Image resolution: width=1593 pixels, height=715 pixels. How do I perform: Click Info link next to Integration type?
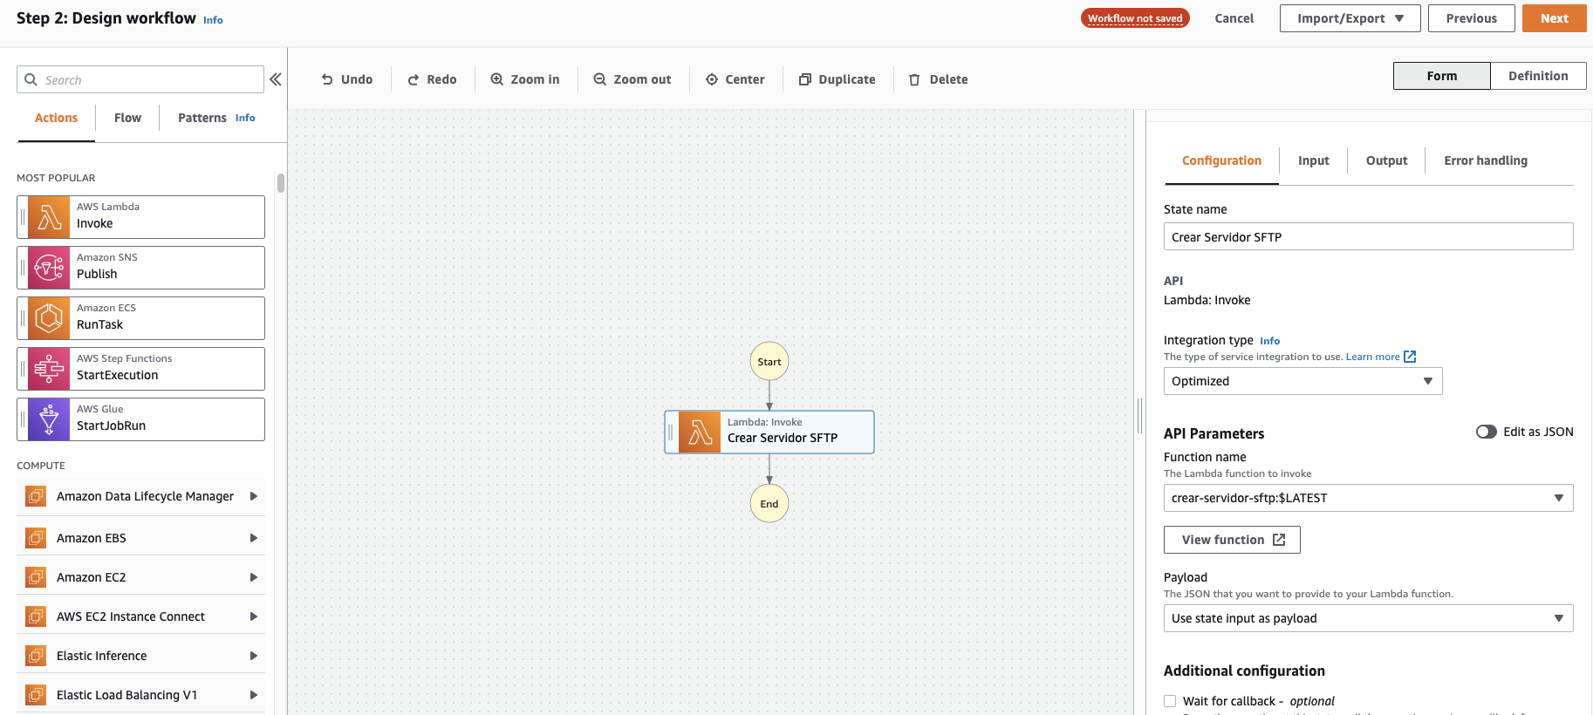[1269, 341]
